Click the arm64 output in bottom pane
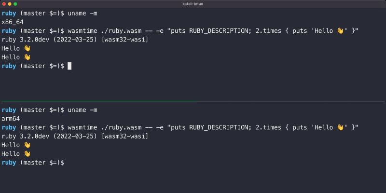This screenshot has height=193, width=386. (x=11, y=119)
